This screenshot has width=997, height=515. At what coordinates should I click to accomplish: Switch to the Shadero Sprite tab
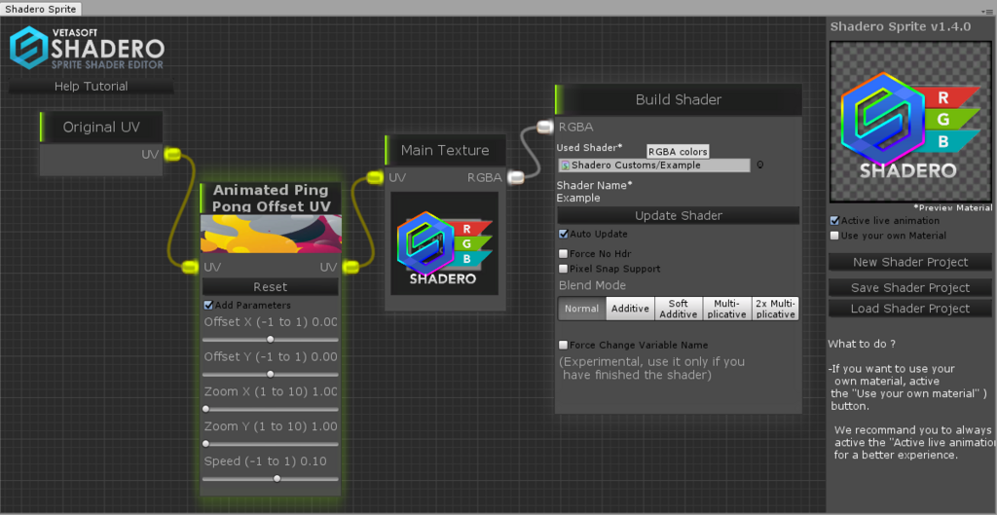[x=41, y=9]
